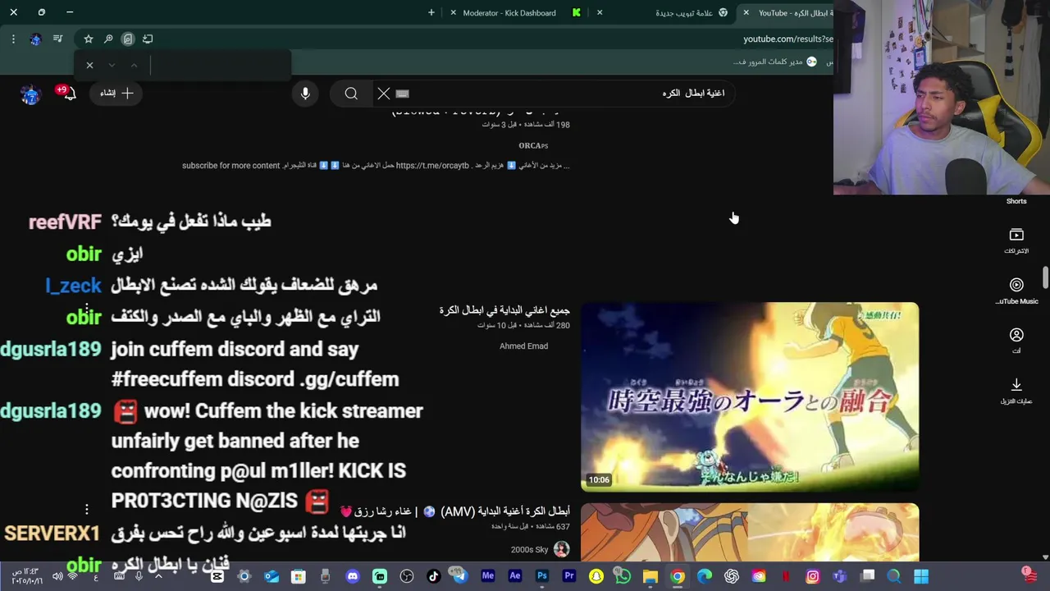Image resolution: width=1050 pixels, height=591 pixels.
Task: Open OBS Studio from the taskbar
Action: [406, 576]
